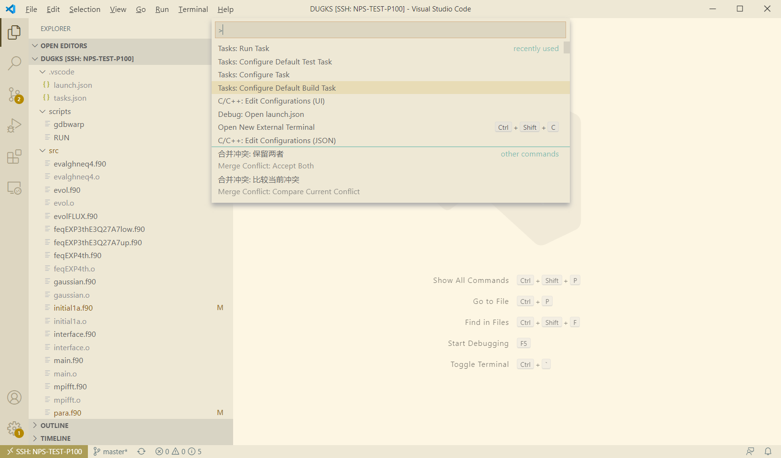Image resolution: width=781 pixels, height=458 pixels.
Task: Open launch.json file in explorer
Action: [x=73, y=85]
